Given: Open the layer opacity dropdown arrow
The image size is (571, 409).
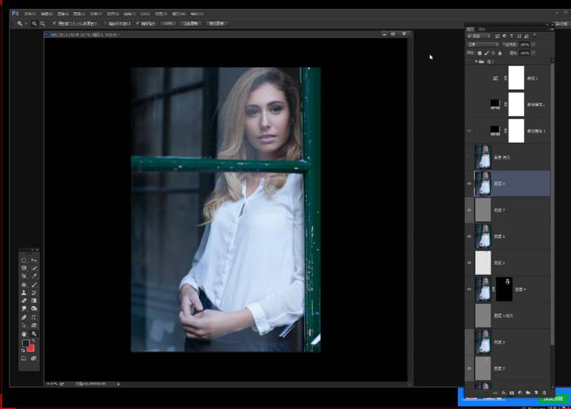Looking at the screenshot, I should click(x=533, y=44).
